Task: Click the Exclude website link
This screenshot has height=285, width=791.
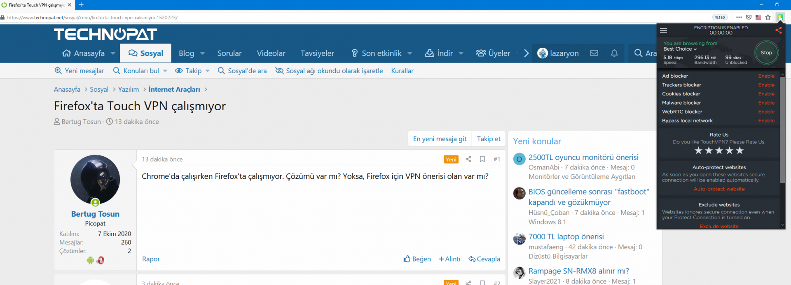Action: [719, 226]
